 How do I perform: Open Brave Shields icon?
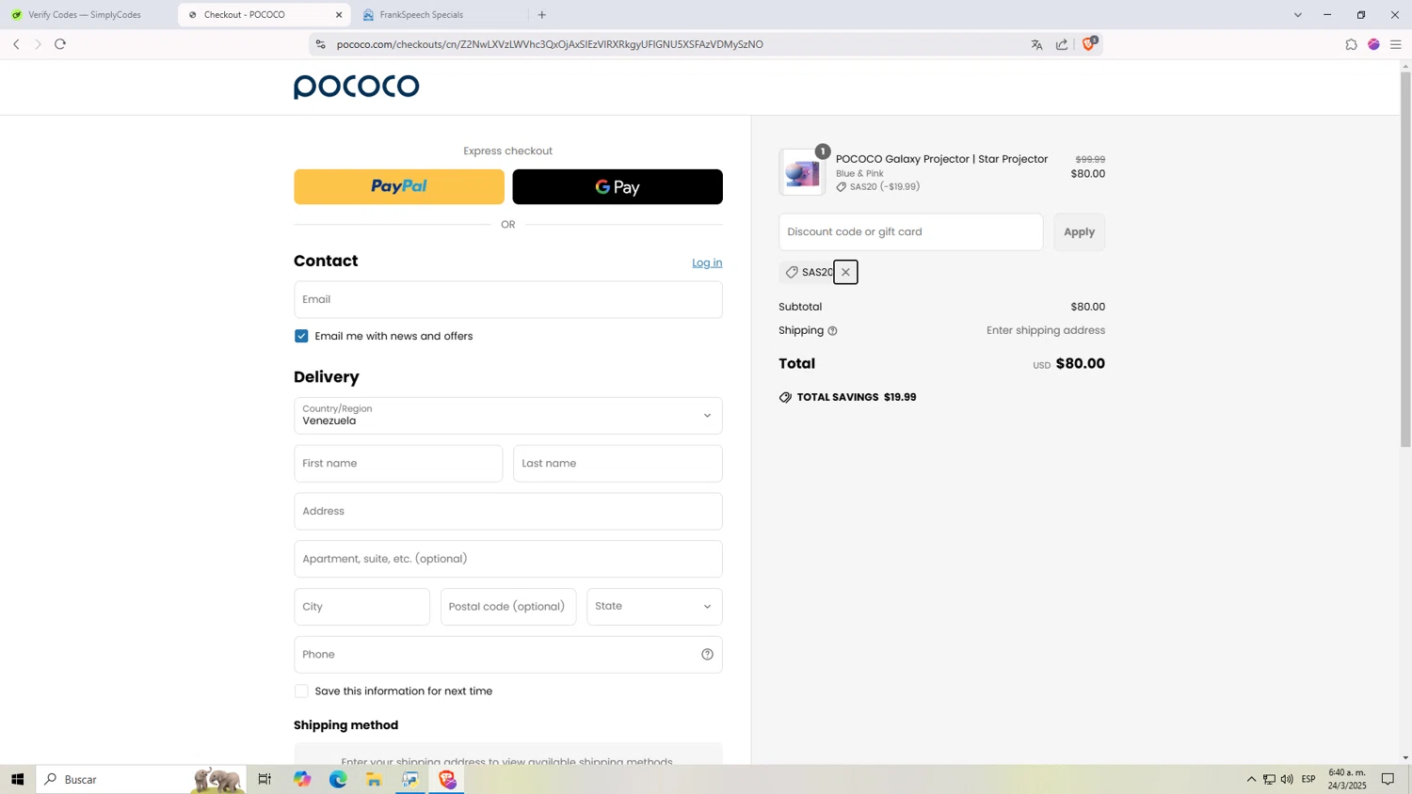(1089, 43)
